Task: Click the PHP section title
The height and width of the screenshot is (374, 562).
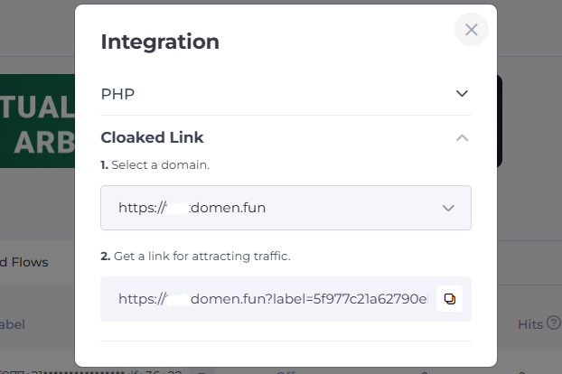Action: (117, 94)
